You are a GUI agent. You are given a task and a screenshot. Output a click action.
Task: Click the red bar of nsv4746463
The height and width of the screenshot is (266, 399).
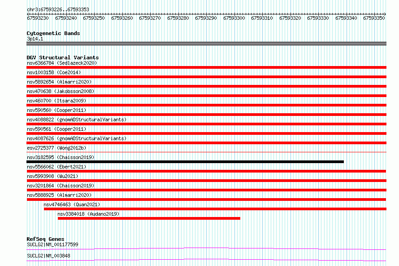pos(215,209)
